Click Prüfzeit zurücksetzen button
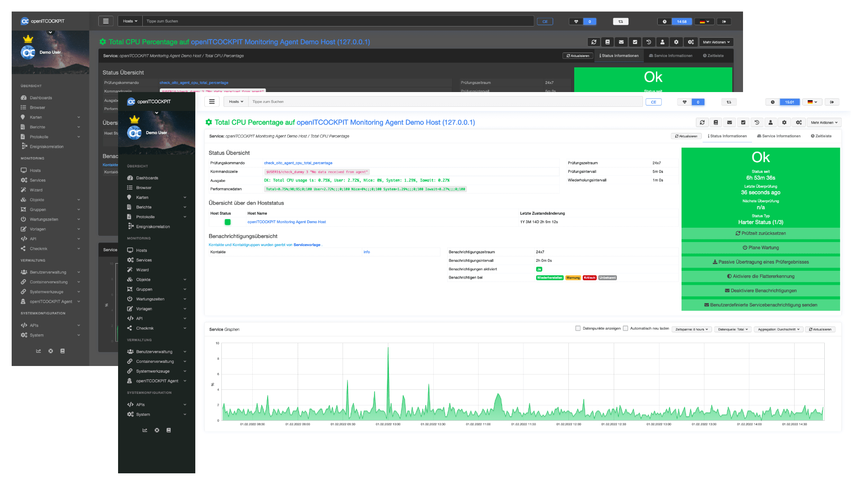Image resolution: width=862 pixels, height=485 pixels. pyautogui.click(x=761, y=233)
